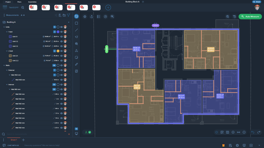Screen dimensions: 264x148
Task: Click the fit to screen icon
Action: pyautogui.click(x=216, y=132)
